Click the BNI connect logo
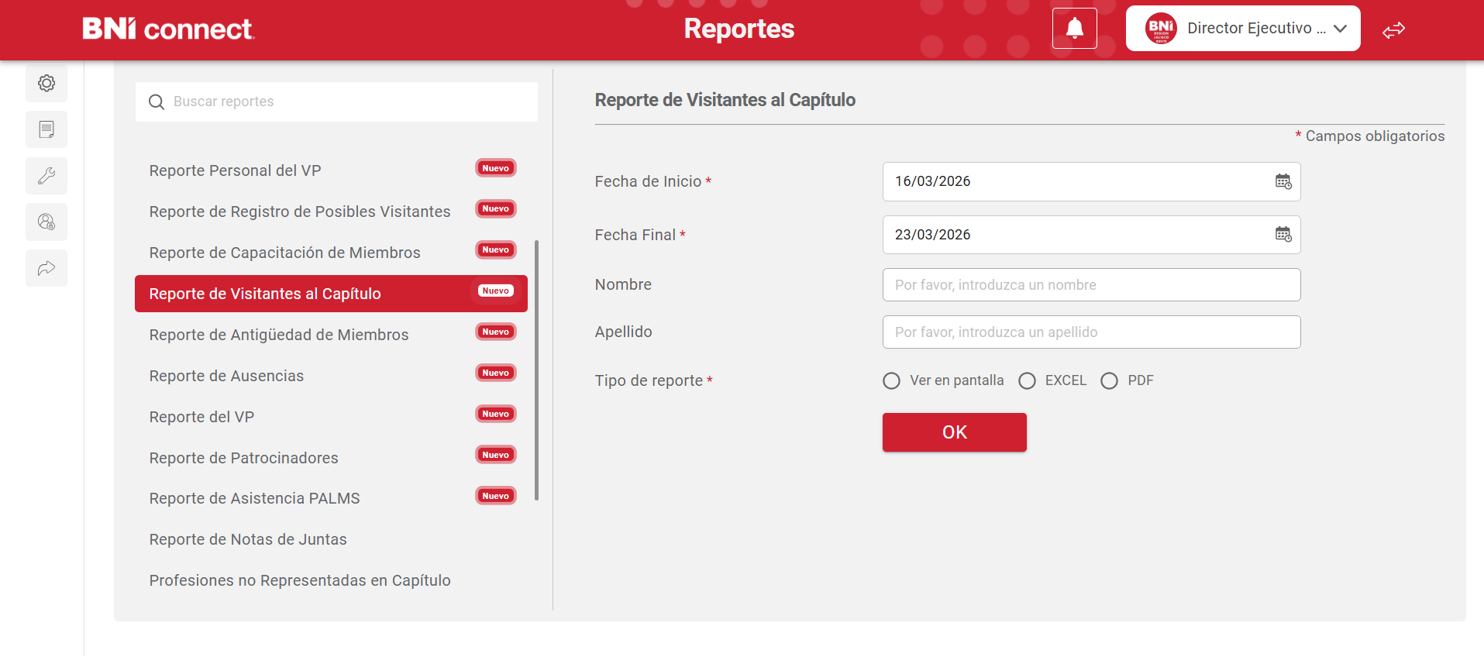1484x664 pixels. click(x=168, y=29)
